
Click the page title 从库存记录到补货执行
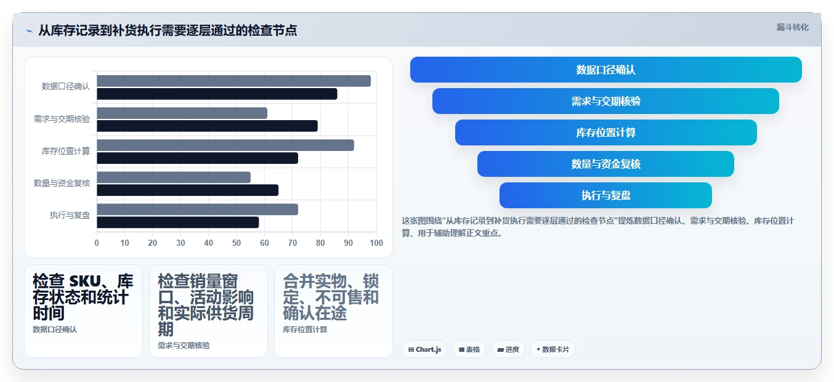168,30
